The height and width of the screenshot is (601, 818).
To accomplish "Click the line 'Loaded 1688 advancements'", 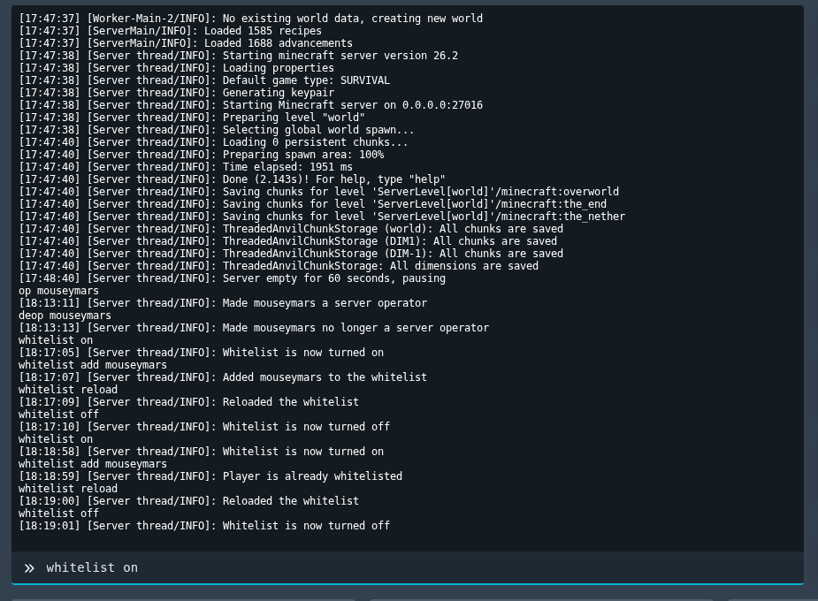I will pyautogui.click(x=186, y=43).
